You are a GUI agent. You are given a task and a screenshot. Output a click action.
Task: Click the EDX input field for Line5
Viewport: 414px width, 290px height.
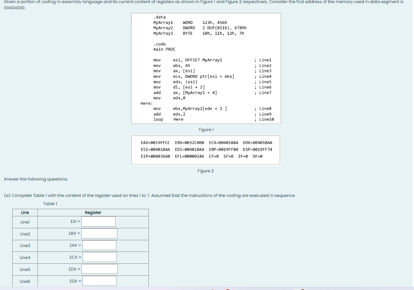click(x=100, y=269)
